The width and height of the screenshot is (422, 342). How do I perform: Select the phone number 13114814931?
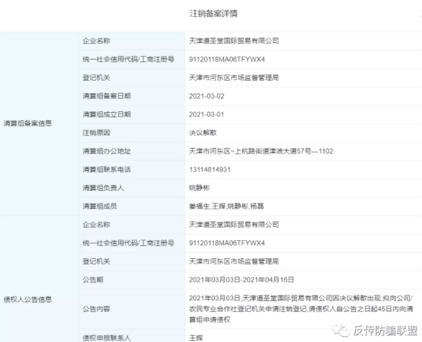[210, 170]
